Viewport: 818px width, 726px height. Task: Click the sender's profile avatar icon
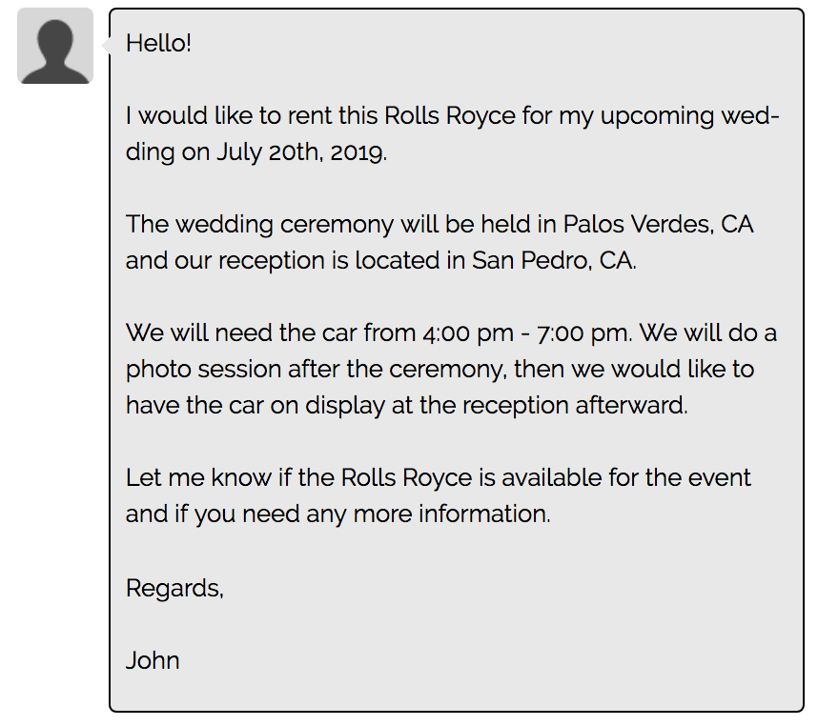[55, 46]
